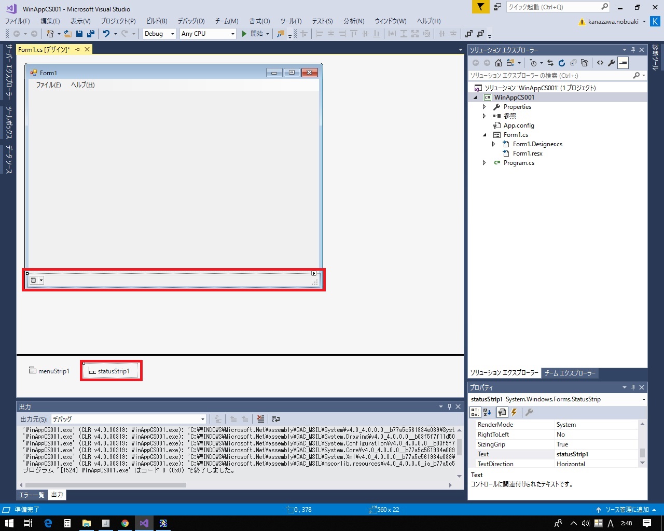The height and width of the screenshot is (531, 664).
Task: Click the Collapse All icon in Solution Explorer
Action: click(573, 63)
